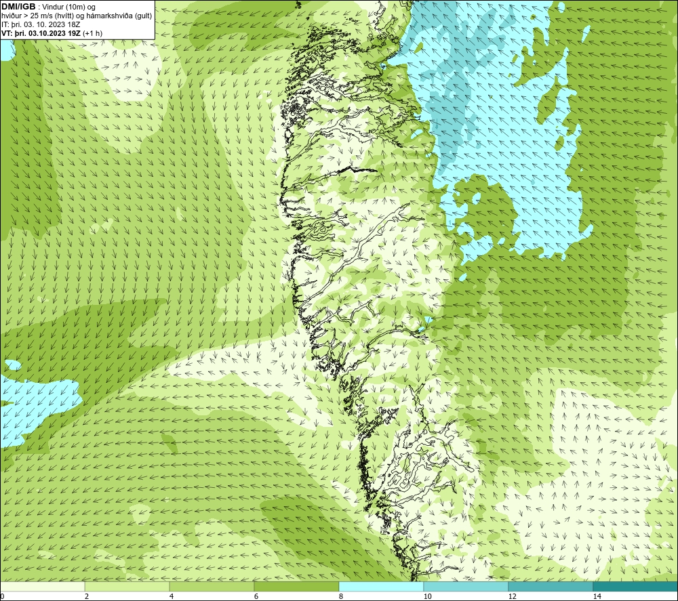Click the dark teal swatch above 14

[x=636, y=586]
